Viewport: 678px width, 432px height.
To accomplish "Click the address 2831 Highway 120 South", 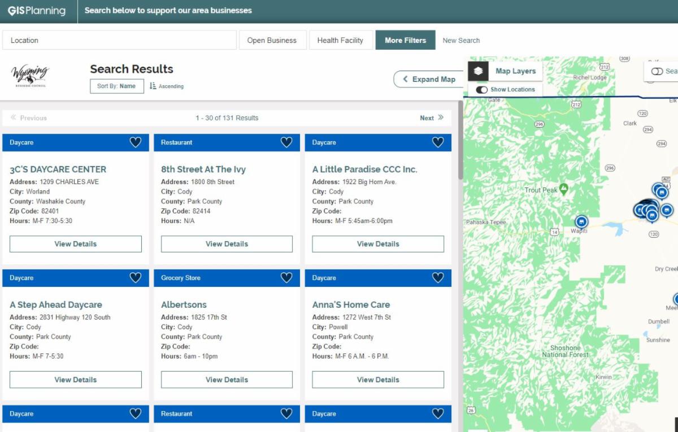I will click(75, 317).
